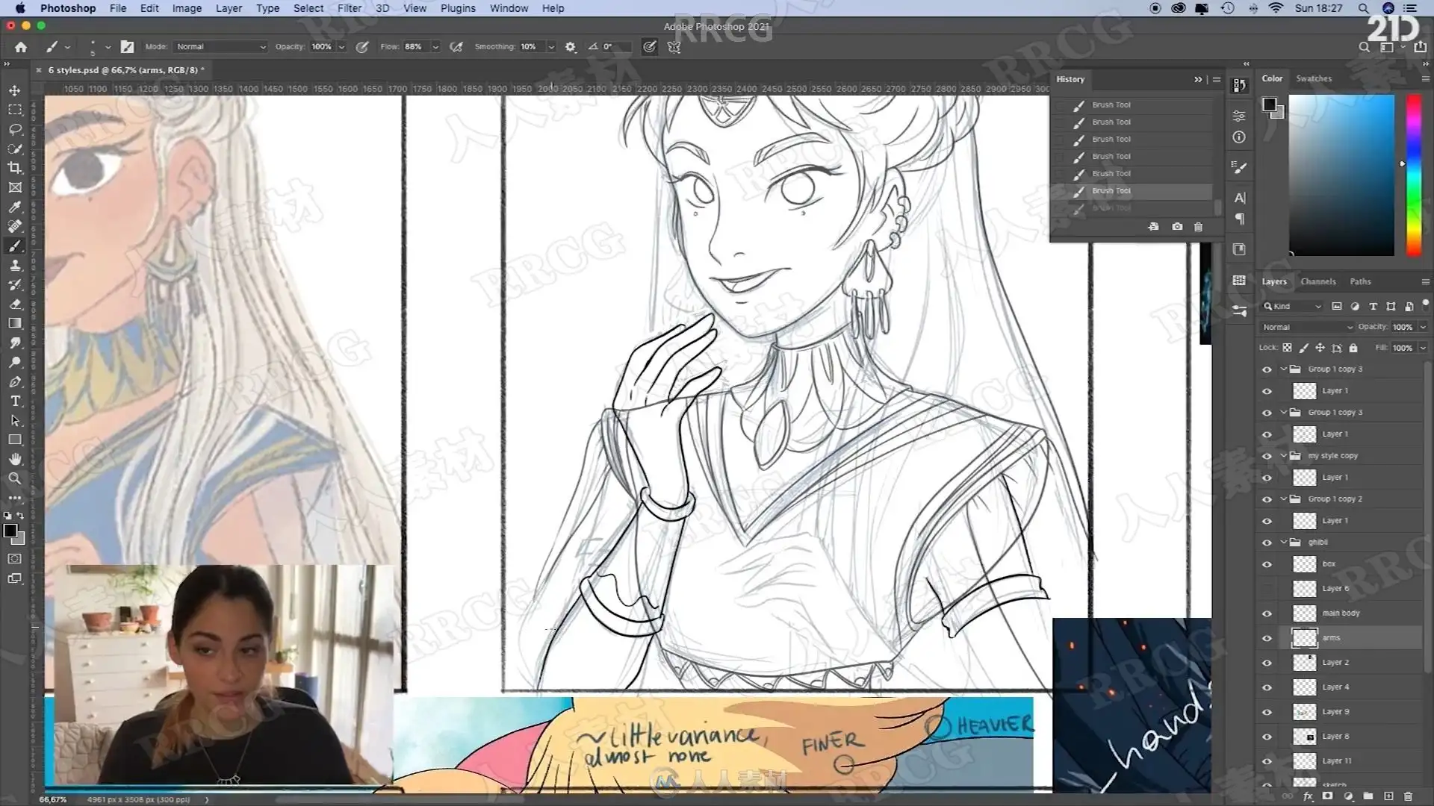Viewport: 1434px width, 806px height.
Task: Hide the ghibli group
Action: (x=1267, y=543)
